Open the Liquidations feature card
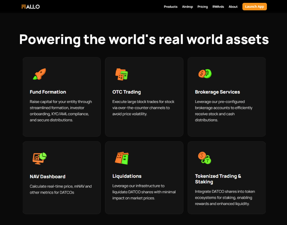287x225 pixels. pyautogui.click(x=144, y=177)
